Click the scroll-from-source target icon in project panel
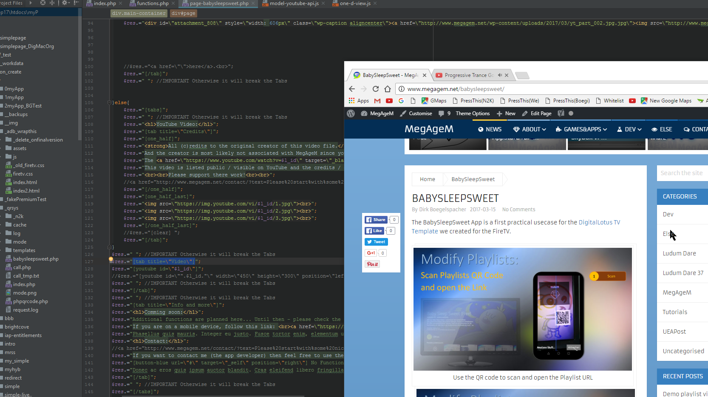Viewport: 708px width, 397px height. [42, 3]
